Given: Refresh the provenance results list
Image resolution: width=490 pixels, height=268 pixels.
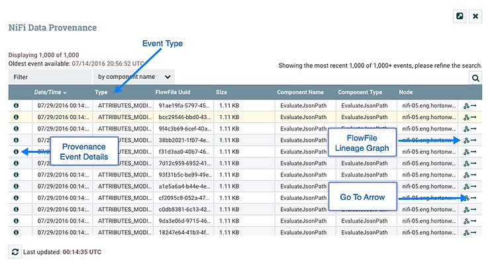Looking at the screenshot, I should click(x=15, y=251).
